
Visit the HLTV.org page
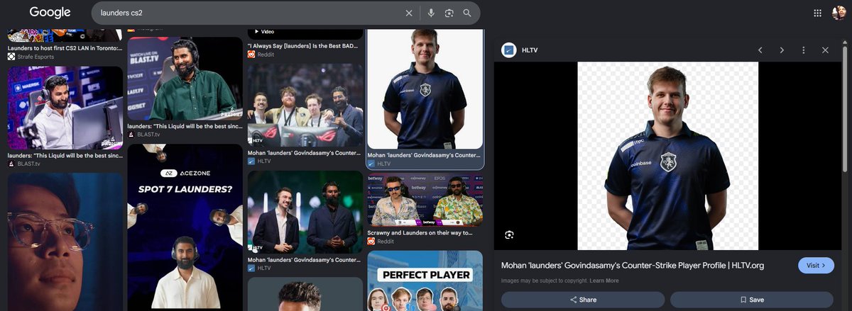pyautogui.click(x=816, y=266)
